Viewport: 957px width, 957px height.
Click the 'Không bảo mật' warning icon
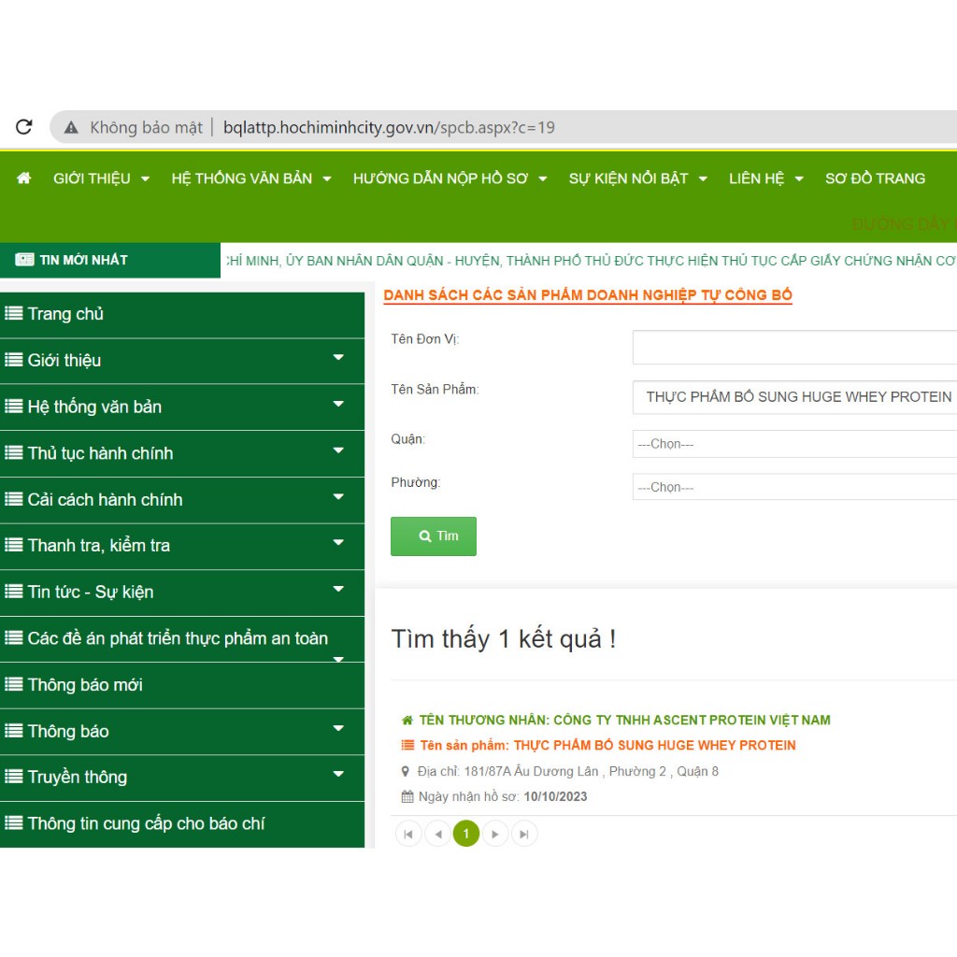71,127
